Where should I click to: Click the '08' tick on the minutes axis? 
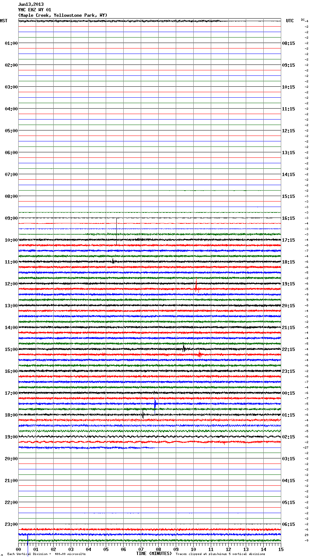158,549
